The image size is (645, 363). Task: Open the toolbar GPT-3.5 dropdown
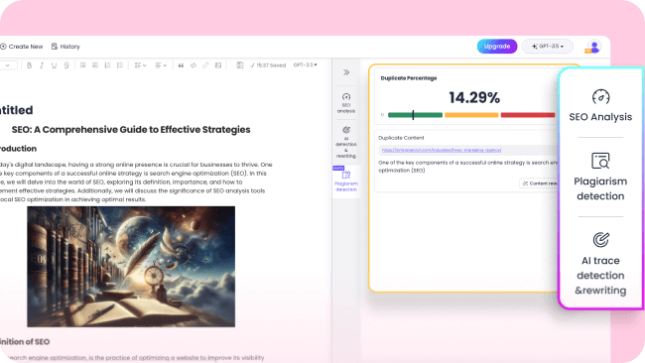(306, 64)
